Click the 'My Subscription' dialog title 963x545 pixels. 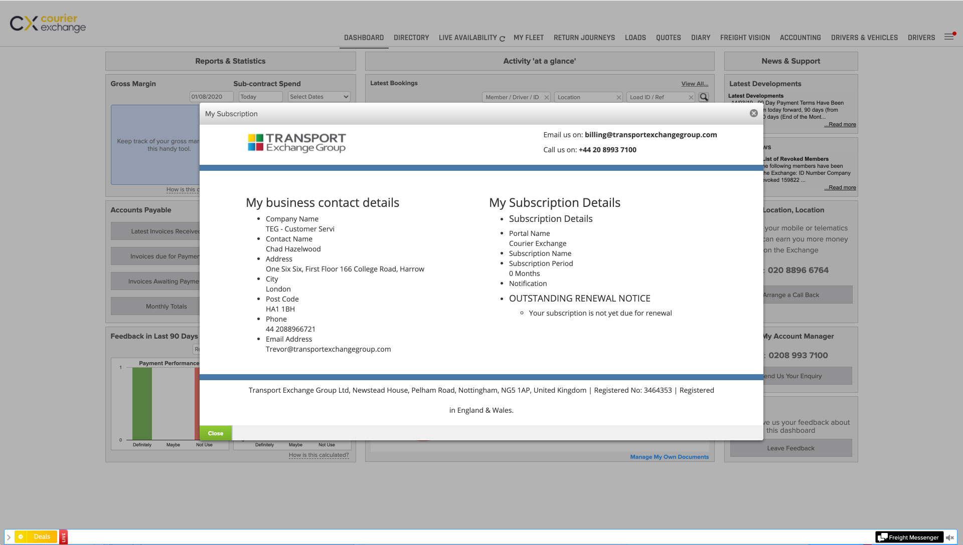point(231,114)
